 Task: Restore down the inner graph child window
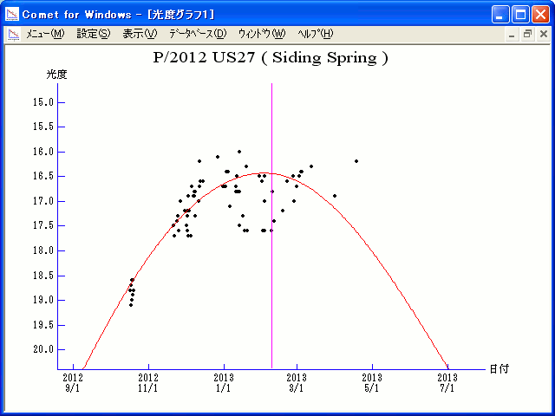(x=526, y=34)
